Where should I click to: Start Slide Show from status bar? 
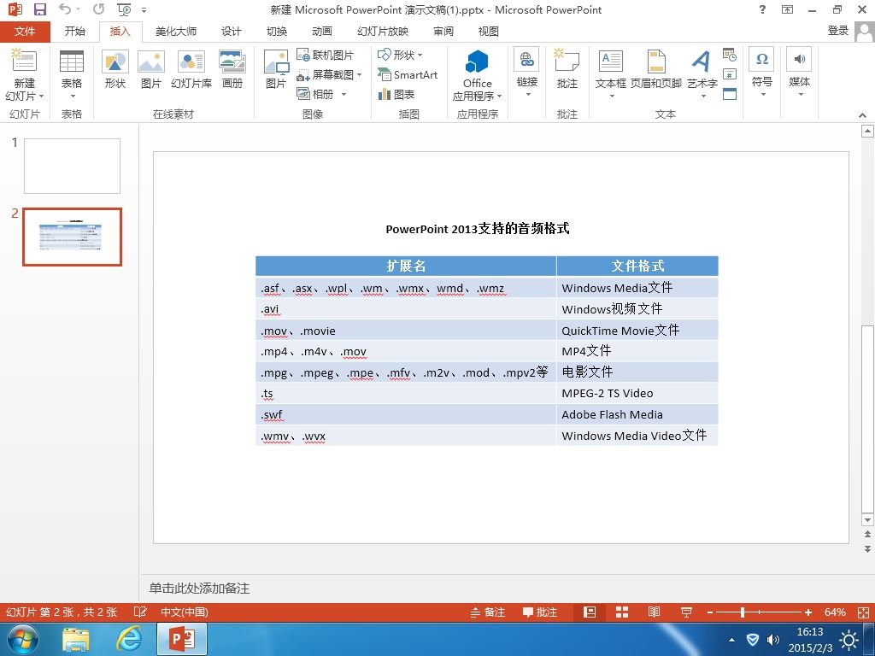click(686, 612)
